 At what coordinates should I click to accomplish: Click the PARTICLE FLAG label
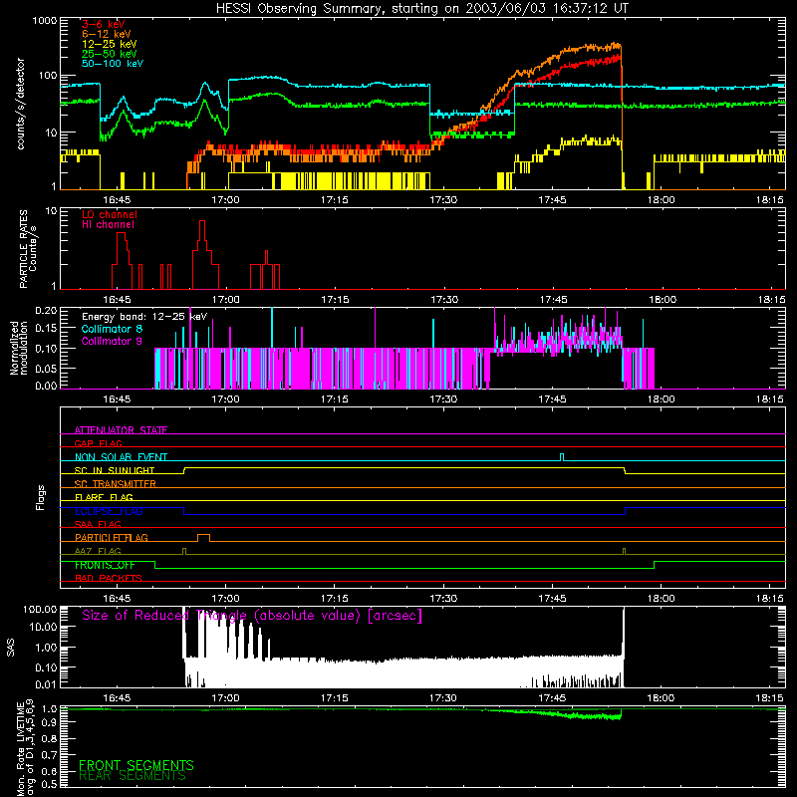click(x=112, y=538)
